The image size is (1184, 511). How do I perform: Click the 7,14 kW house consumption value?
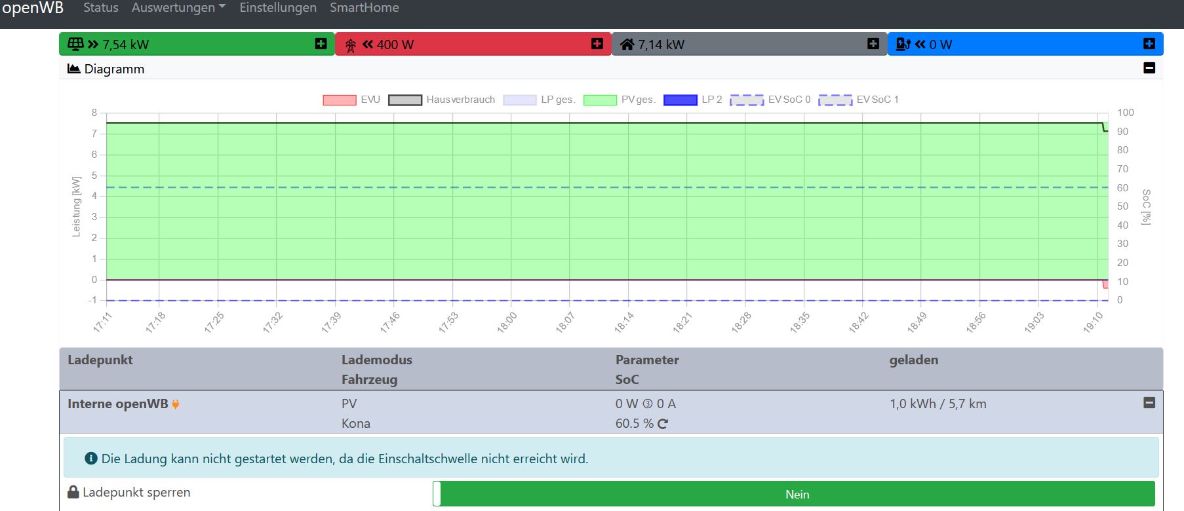(x=661, y=45)
